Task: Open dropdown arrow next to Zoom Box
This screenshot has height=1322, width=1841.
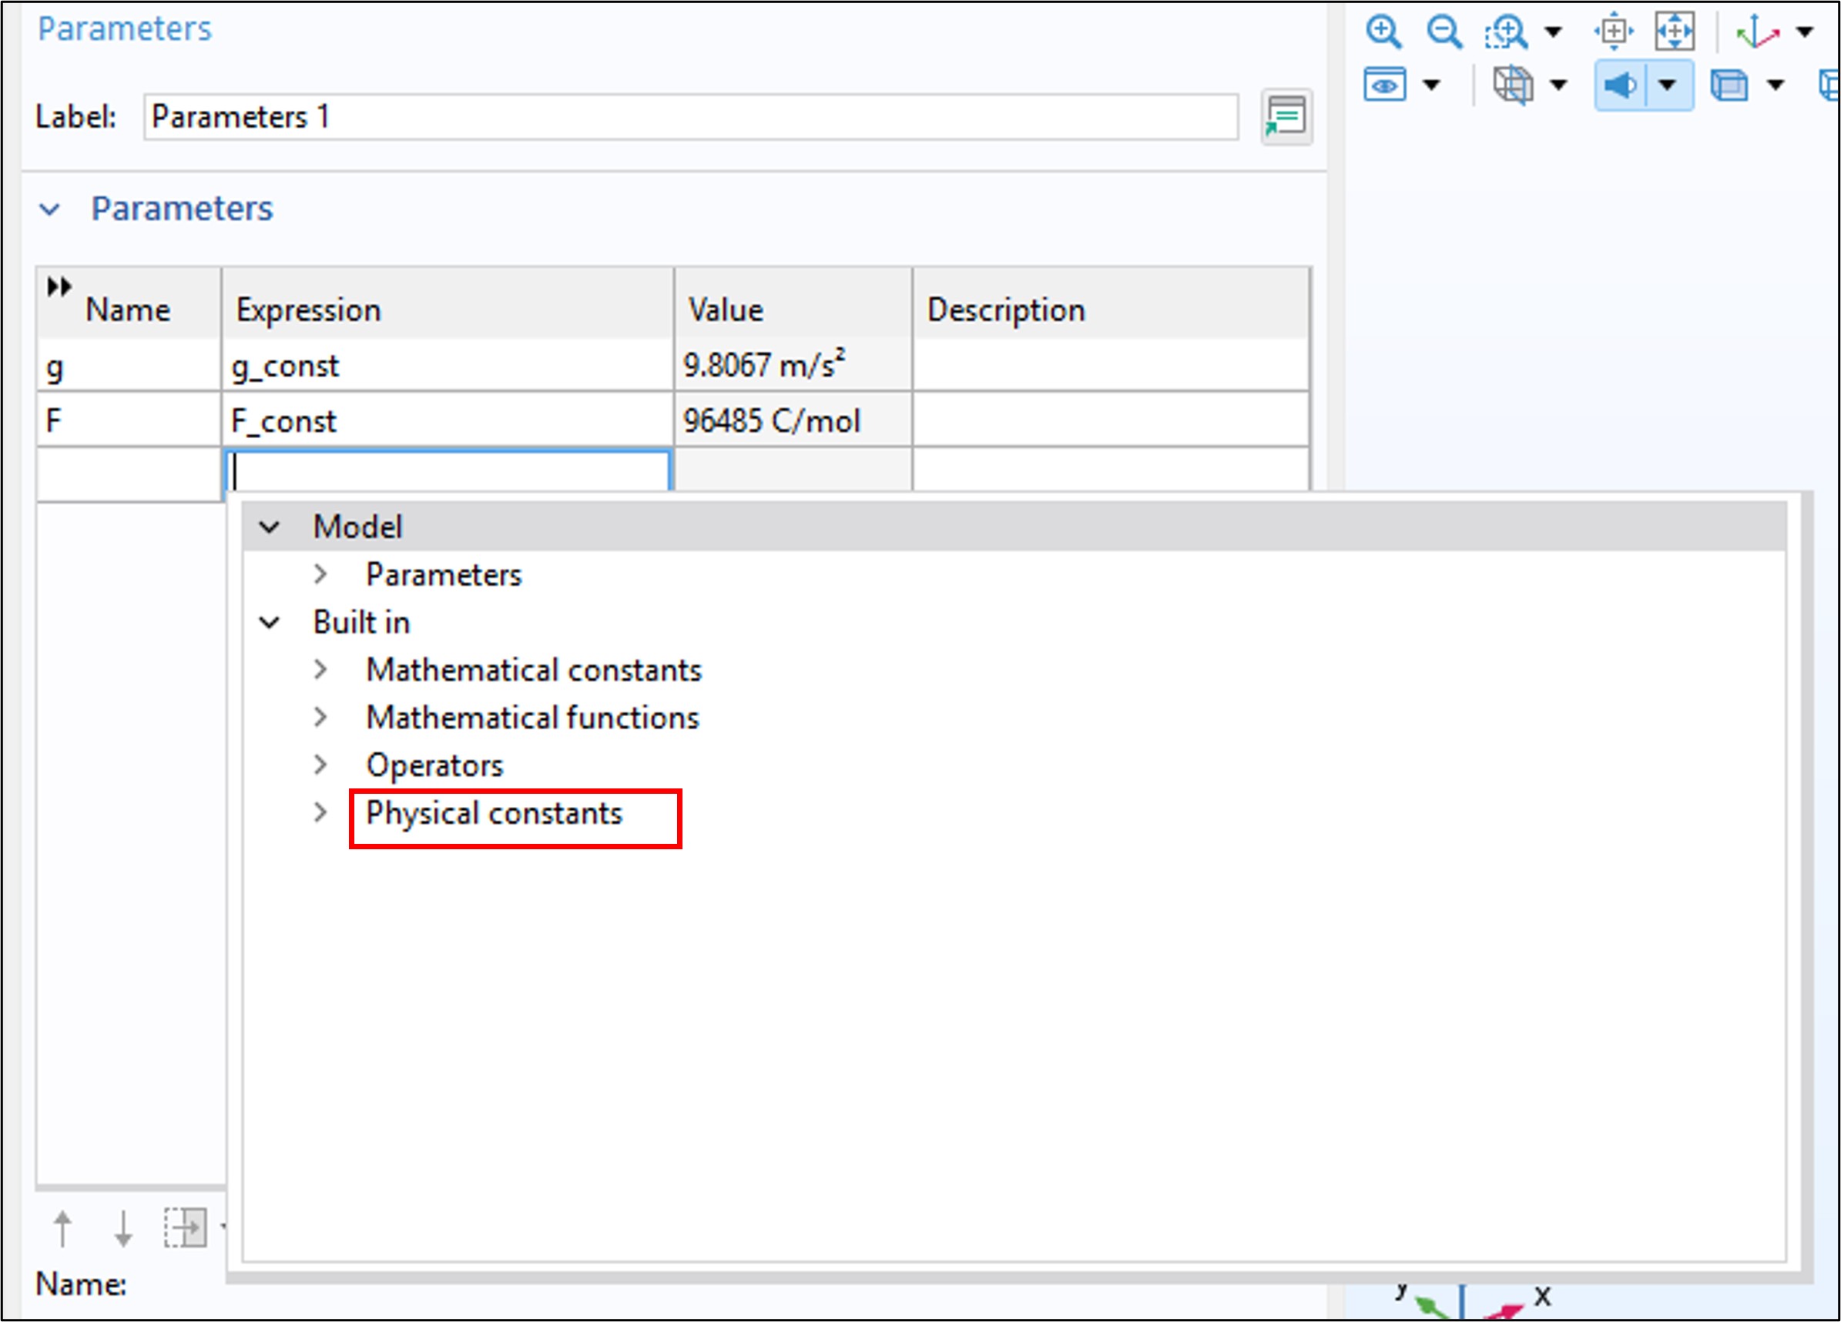Action: tap(1553, 32)
